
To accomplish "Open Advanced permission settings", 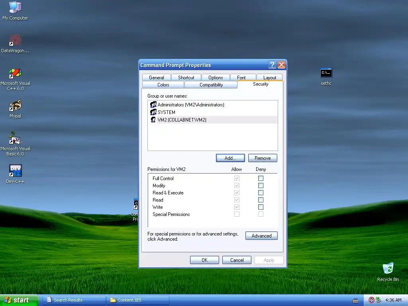I will click(x=261, y=236).
